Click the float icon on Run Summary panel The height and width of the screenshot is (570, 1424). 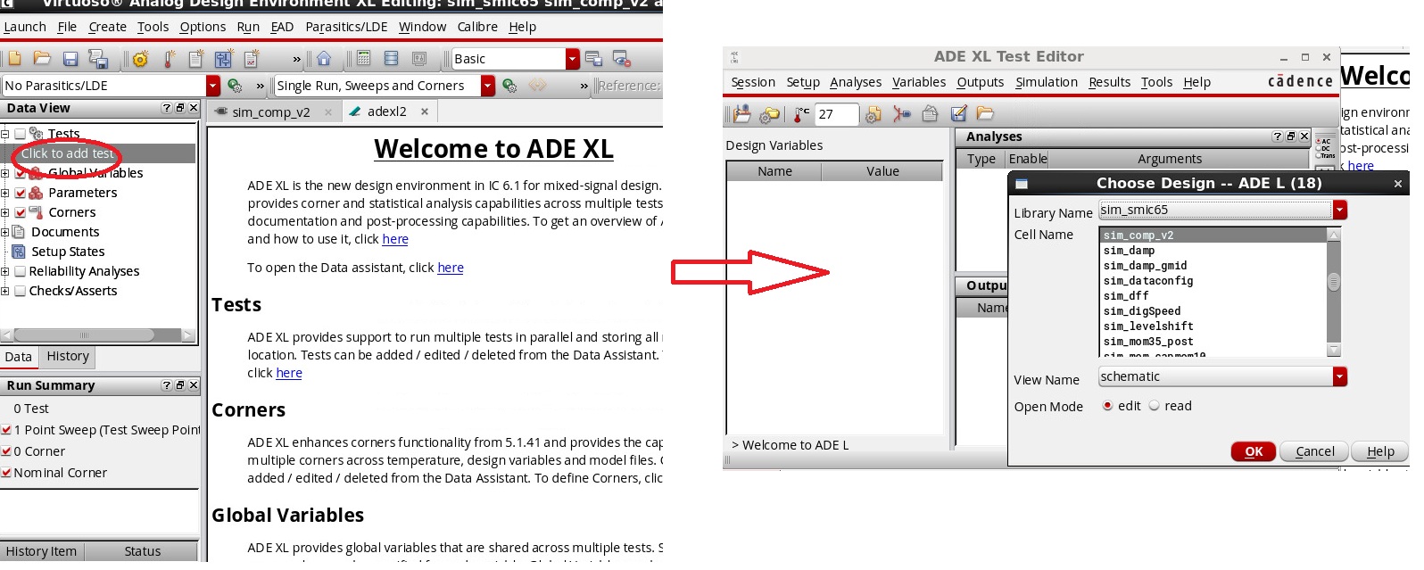coord(180,385)
